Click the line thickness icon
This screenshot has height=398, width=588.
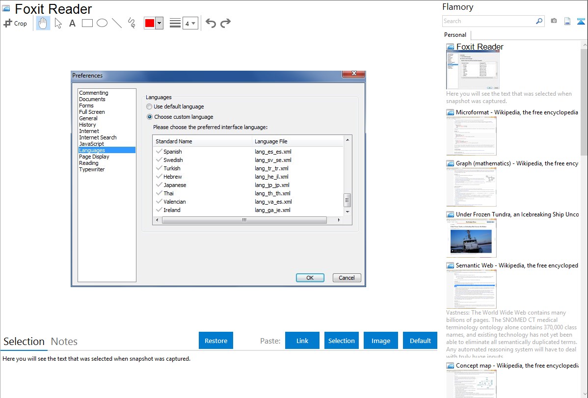pos(175,23)
